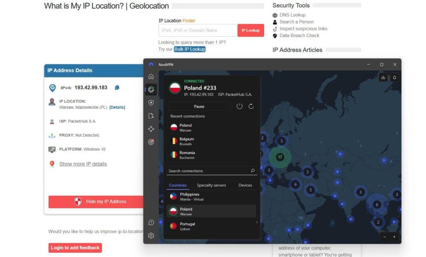Open the Threat Protection shield icon
Viewport: 426px width, 257px height.
click(x=151, y=103)
